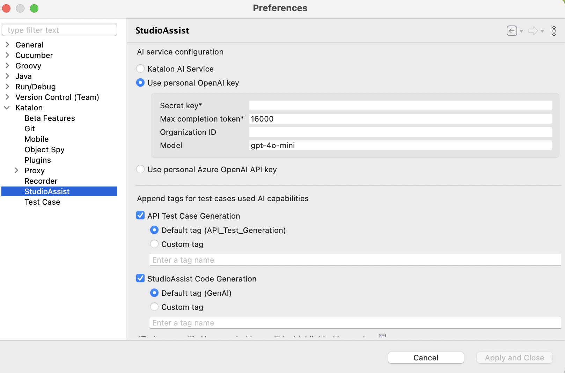The height and width of the screenshot is (373, 565).
Task: Select the General tree label
Action: 29,45
